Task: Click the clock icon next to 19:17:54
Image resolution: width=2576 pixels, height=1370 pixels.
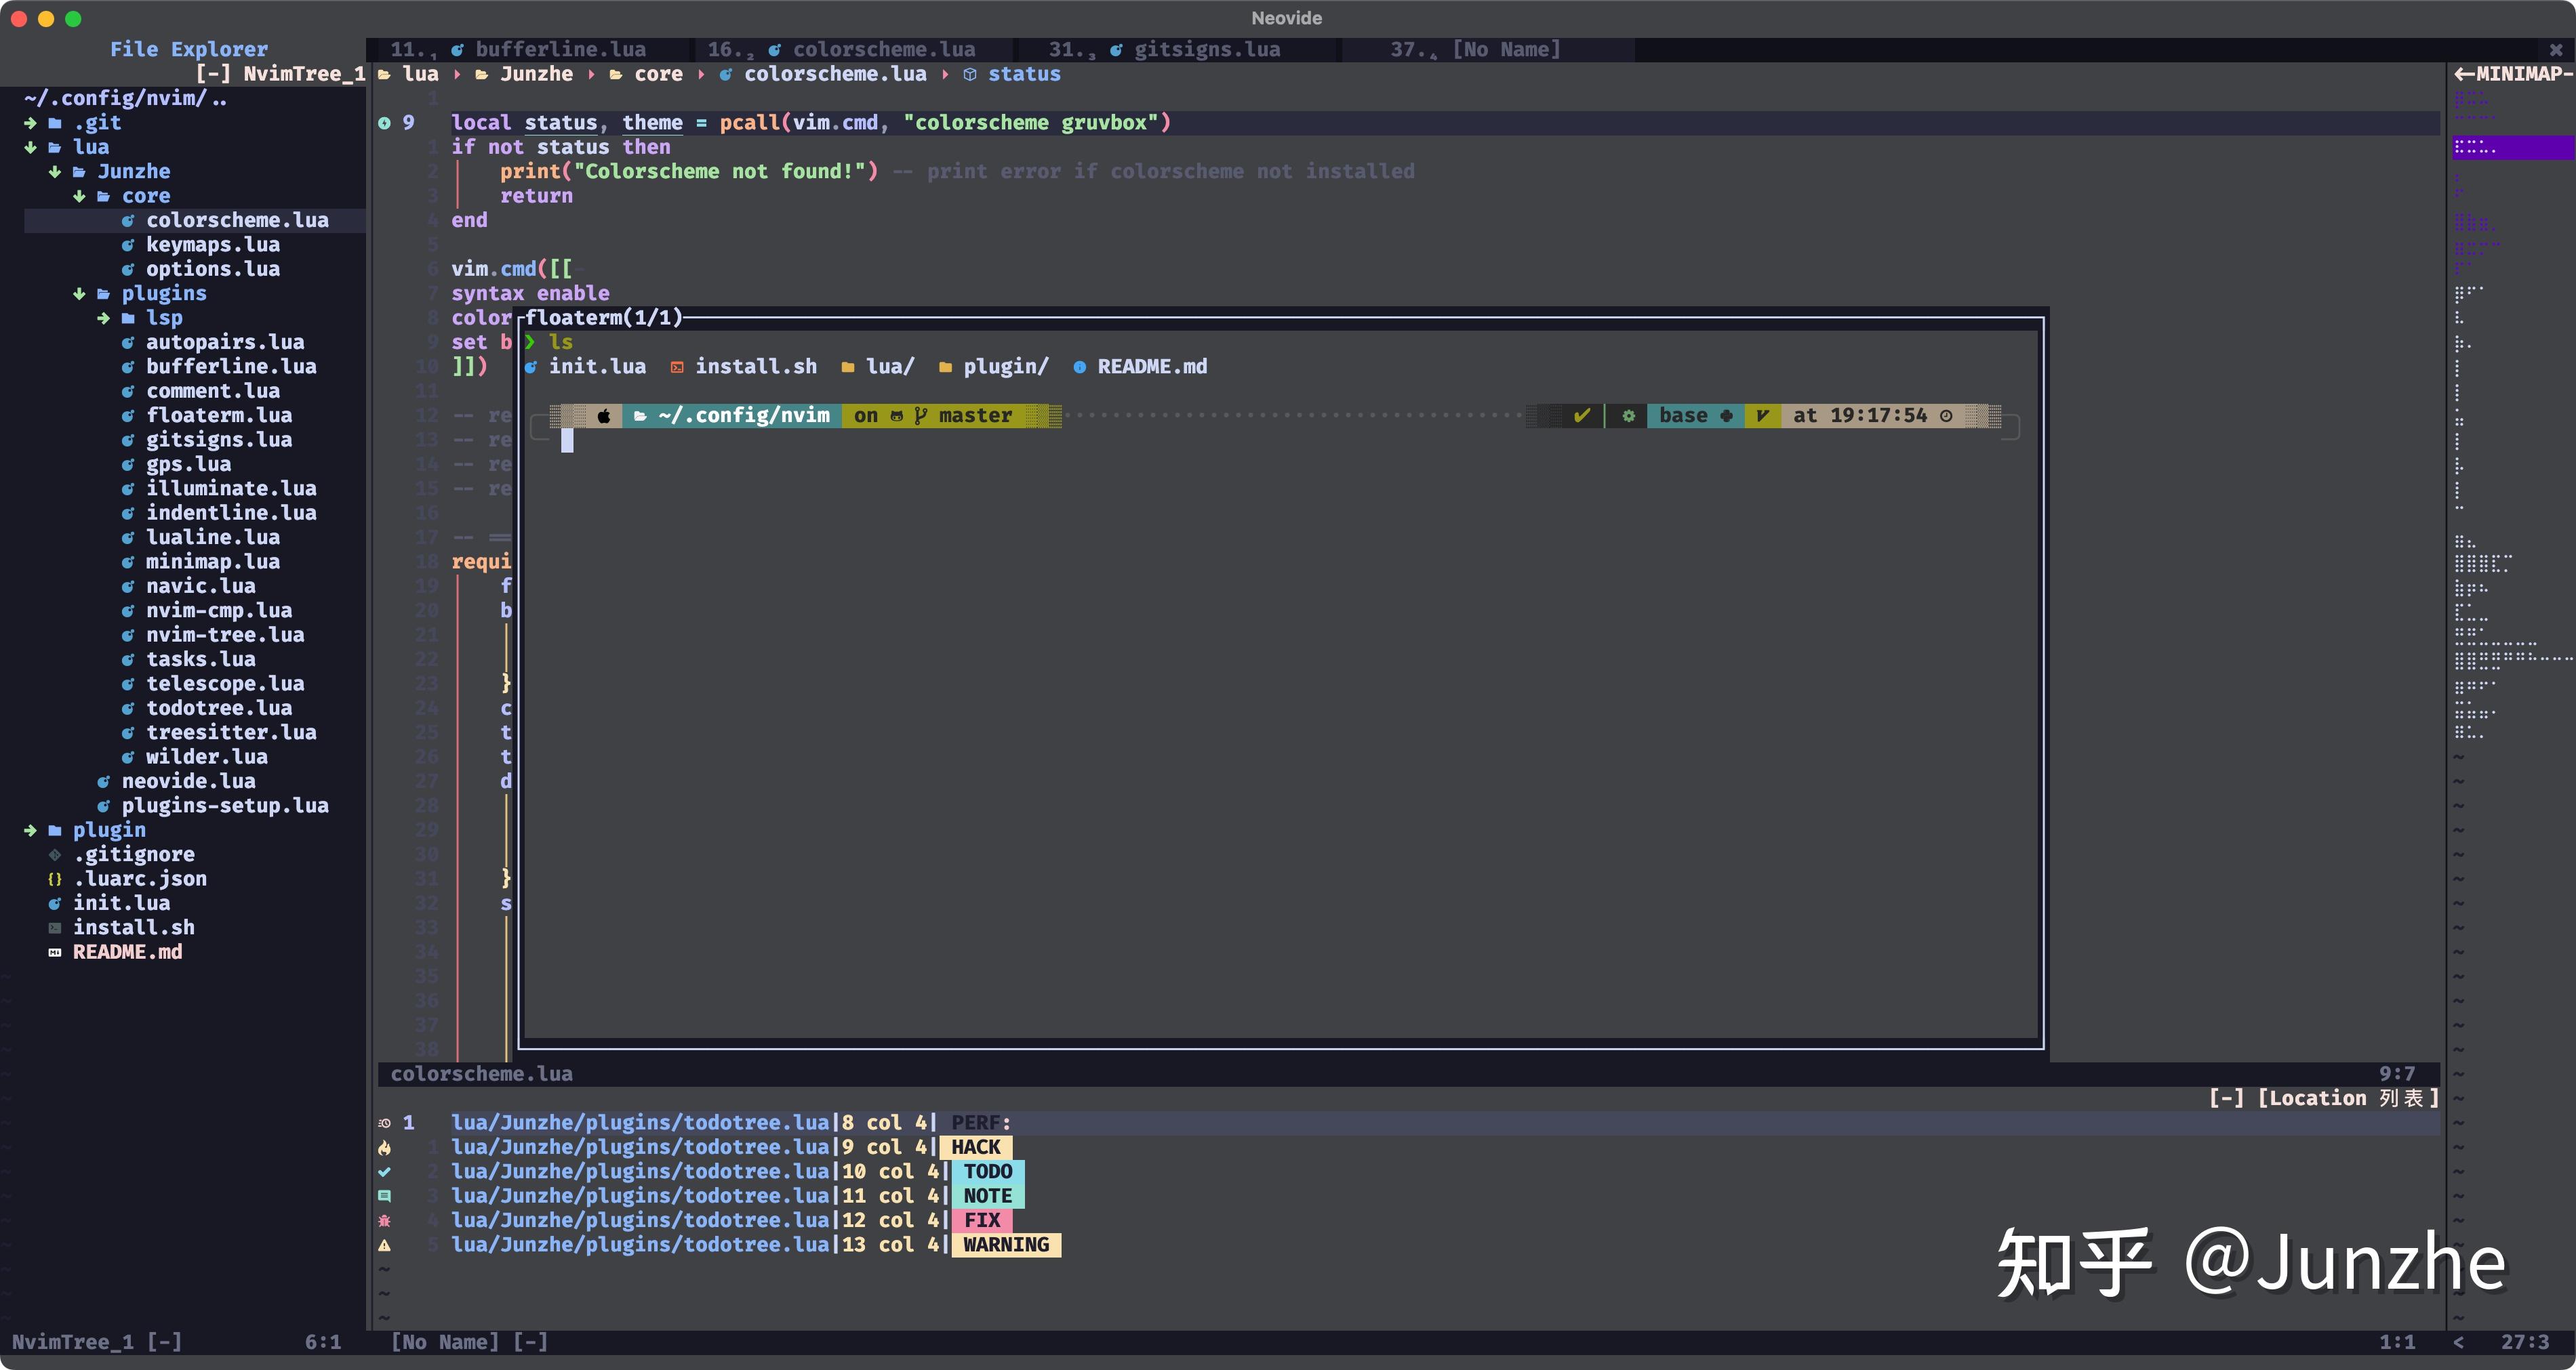Action: (1948, 416)
